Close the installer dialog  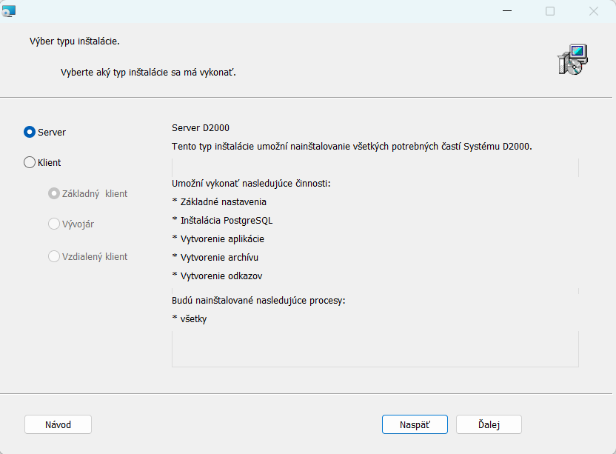[593, 11]
